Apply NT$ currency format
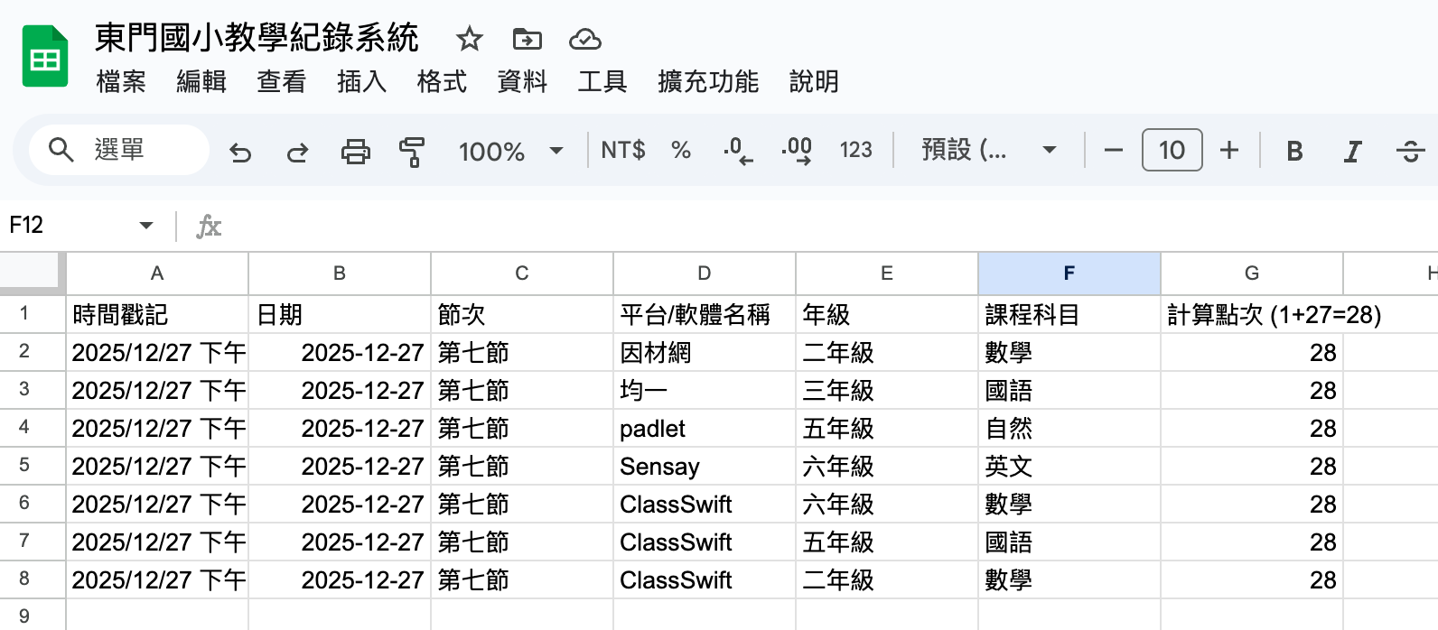This screenshot has width=1438, height=630. [623, 150]
